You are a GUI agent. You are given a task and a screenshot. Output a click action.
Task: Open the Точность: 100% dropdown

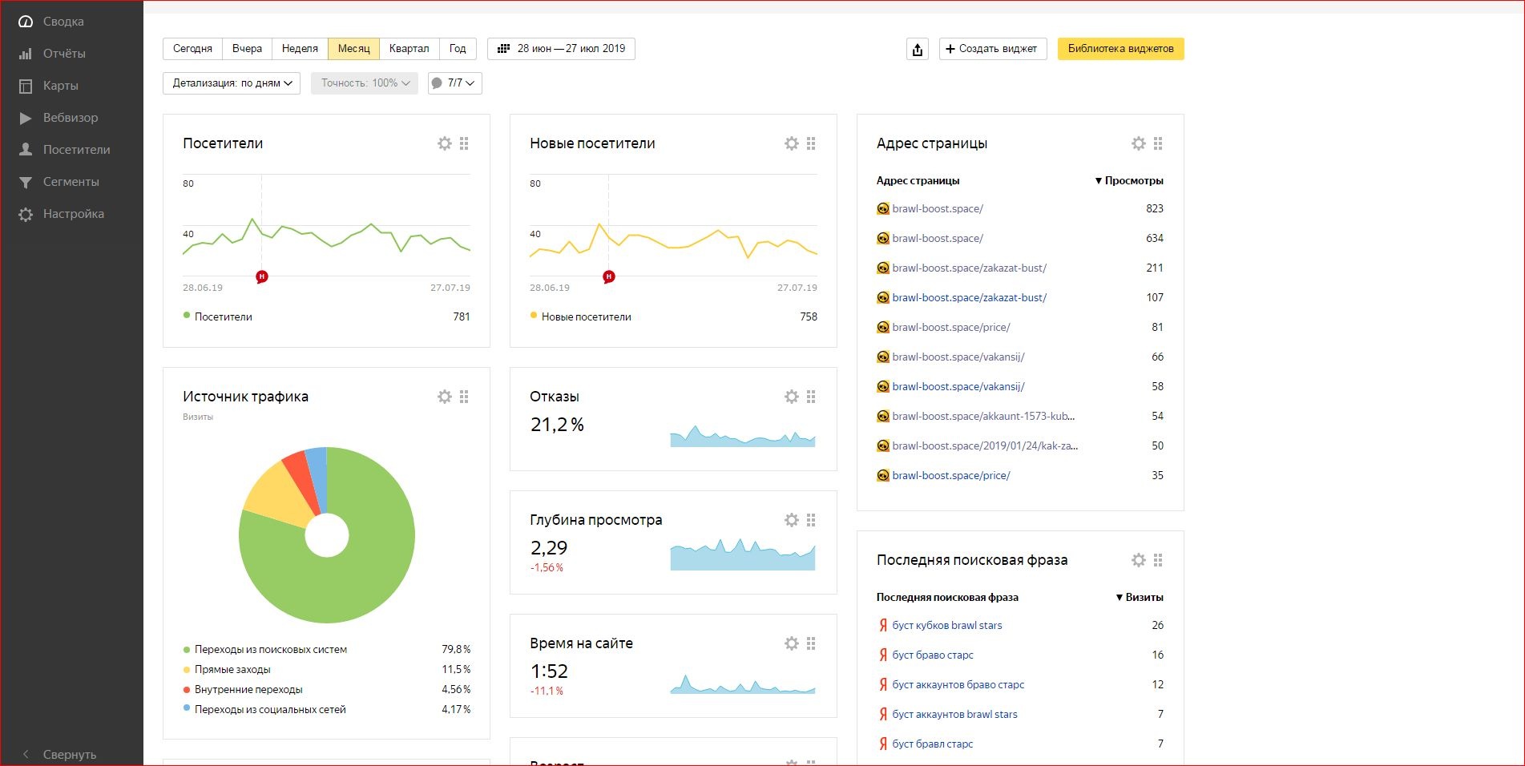click(364, 83)
